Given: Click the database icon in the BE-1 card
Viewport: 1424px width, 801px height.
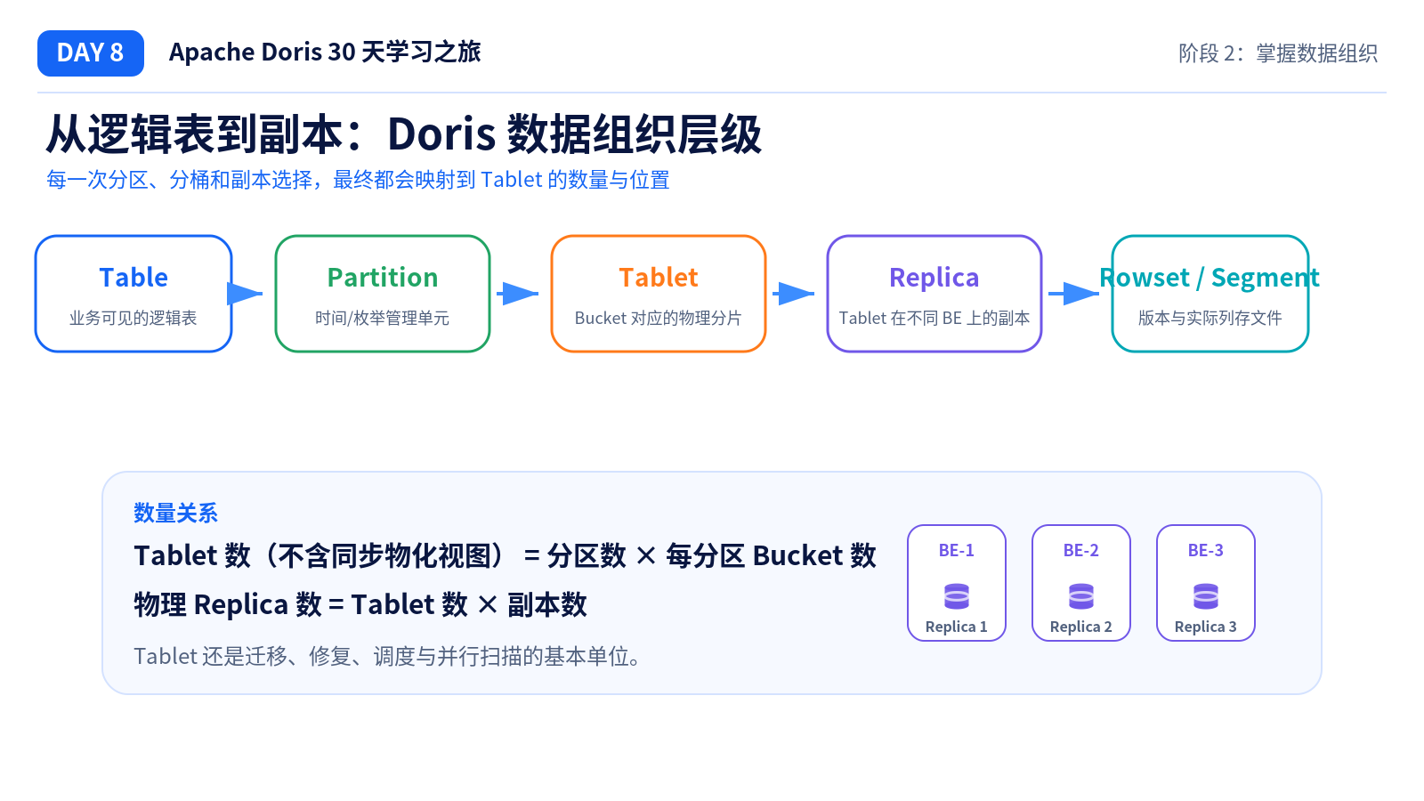Looking at the screenshot, I should (957, 595).
